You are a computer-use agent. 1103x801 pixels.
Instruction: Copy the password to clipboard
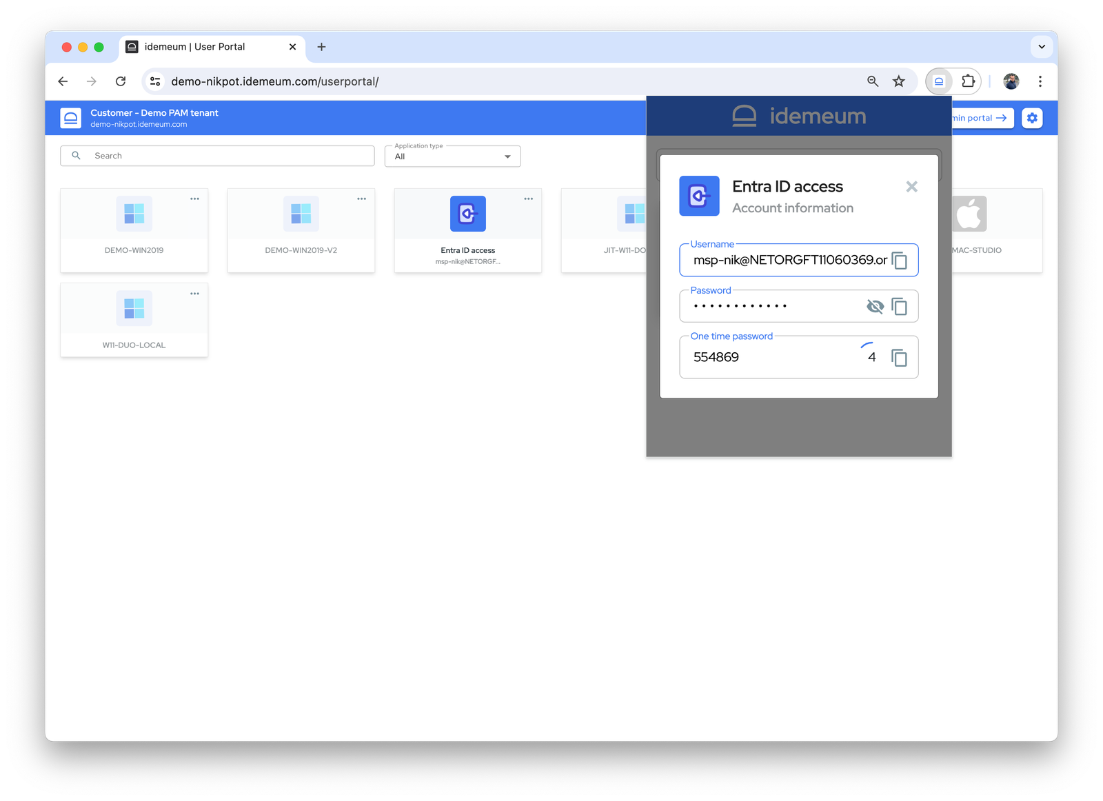(x=899, y=307)
